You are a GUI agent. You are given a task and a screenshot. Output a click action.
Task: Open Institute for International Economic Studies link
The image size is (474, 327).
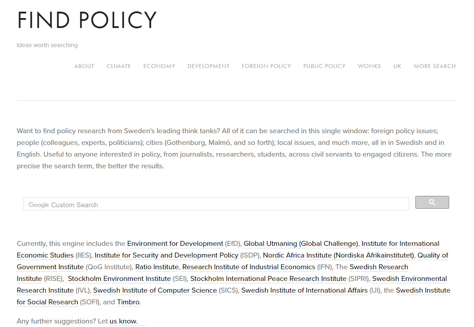(x=400, y=244)
